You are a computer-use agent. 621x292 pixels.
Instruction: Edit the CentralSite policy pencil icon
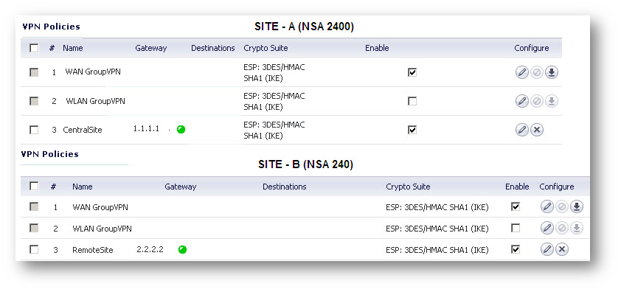coord(522,130)
